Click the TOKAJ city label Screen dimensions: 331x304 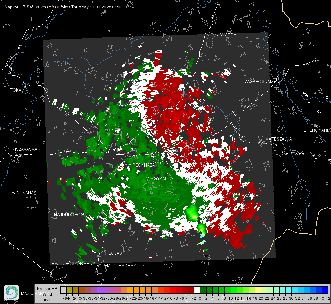17,90
